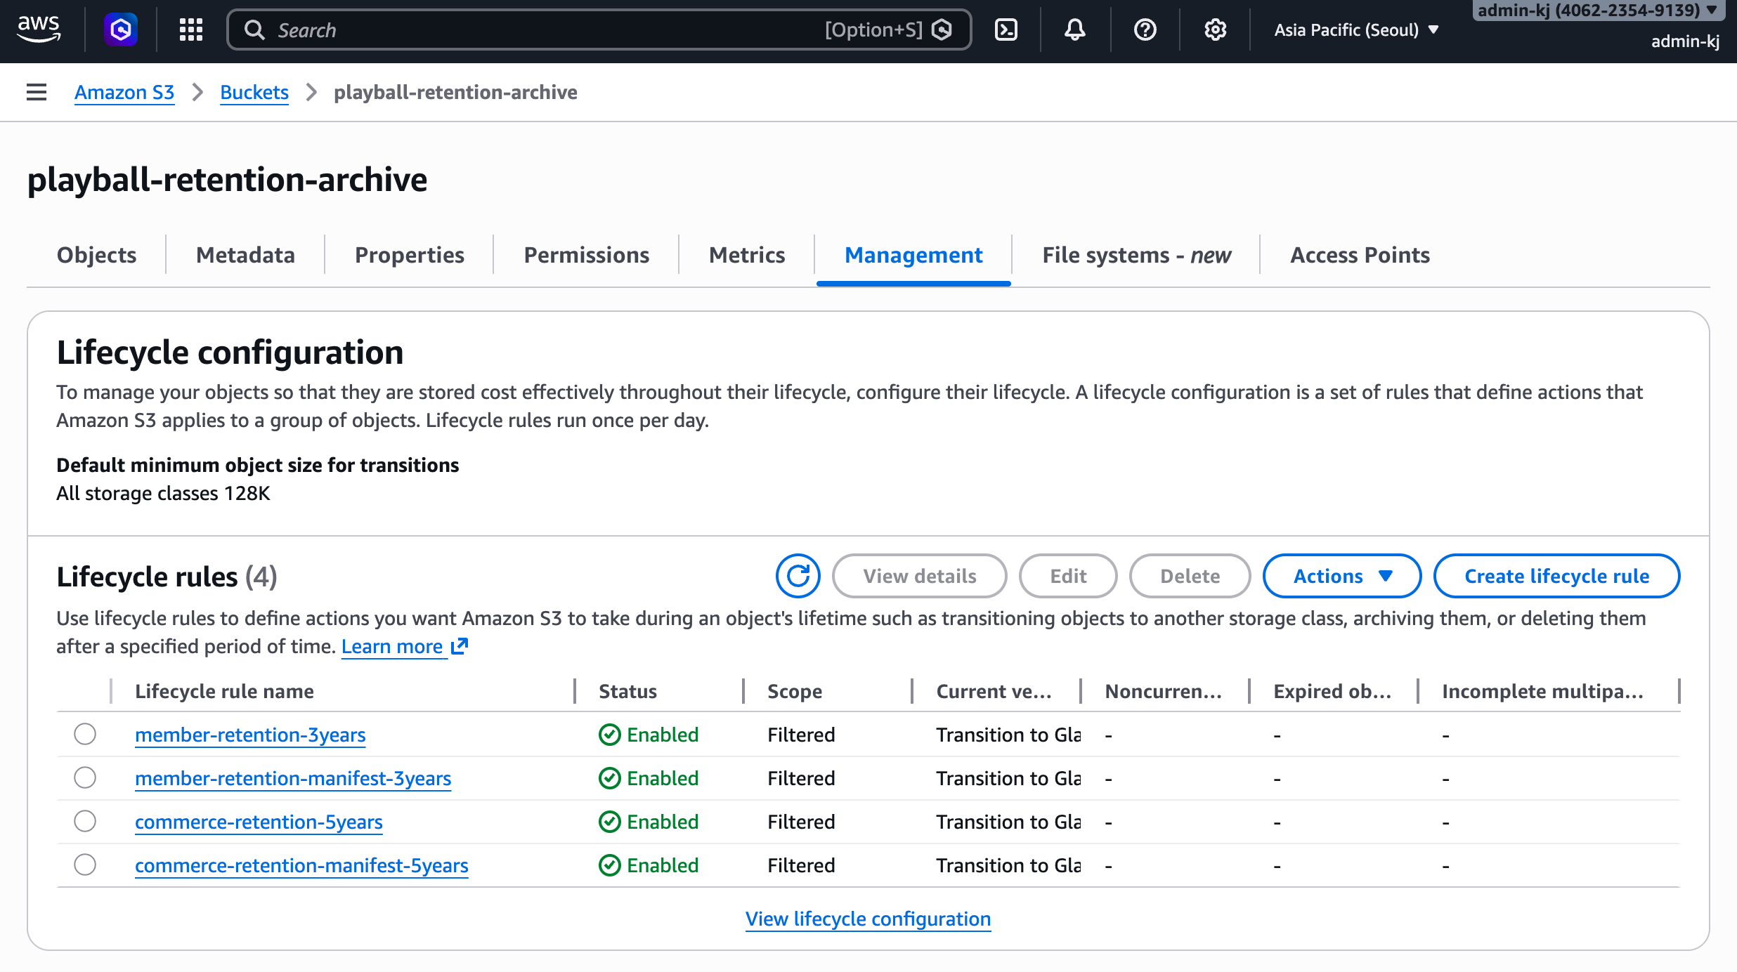Viewport: 1737px width, 972px height.
Task: Open the View lifecycle configuration link
Action: (868, 919)
